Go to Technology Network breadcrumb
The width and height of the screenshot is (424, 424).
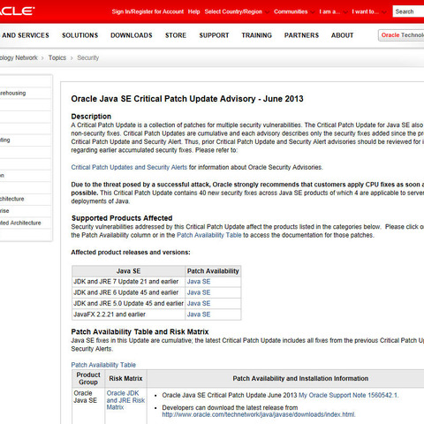point(19,57)
